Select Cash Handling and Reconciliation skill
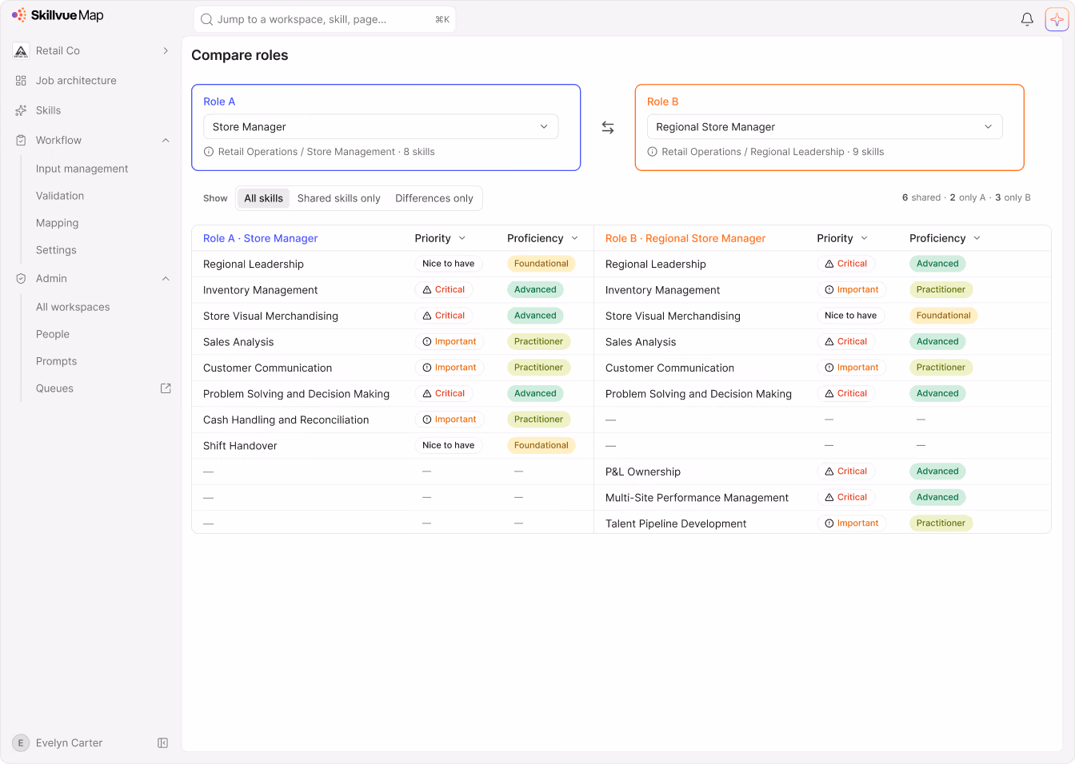 click(x=286, y=420)
